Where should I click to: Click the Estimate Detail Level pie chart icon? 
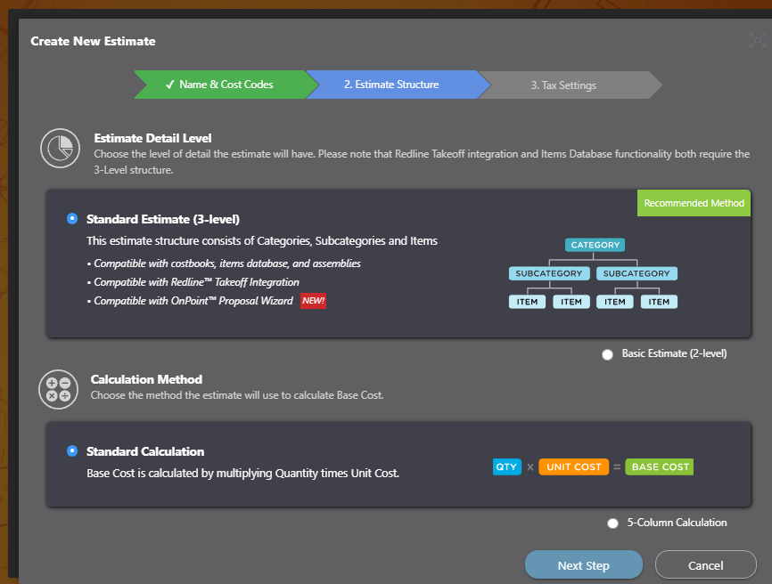click(60, 149)
